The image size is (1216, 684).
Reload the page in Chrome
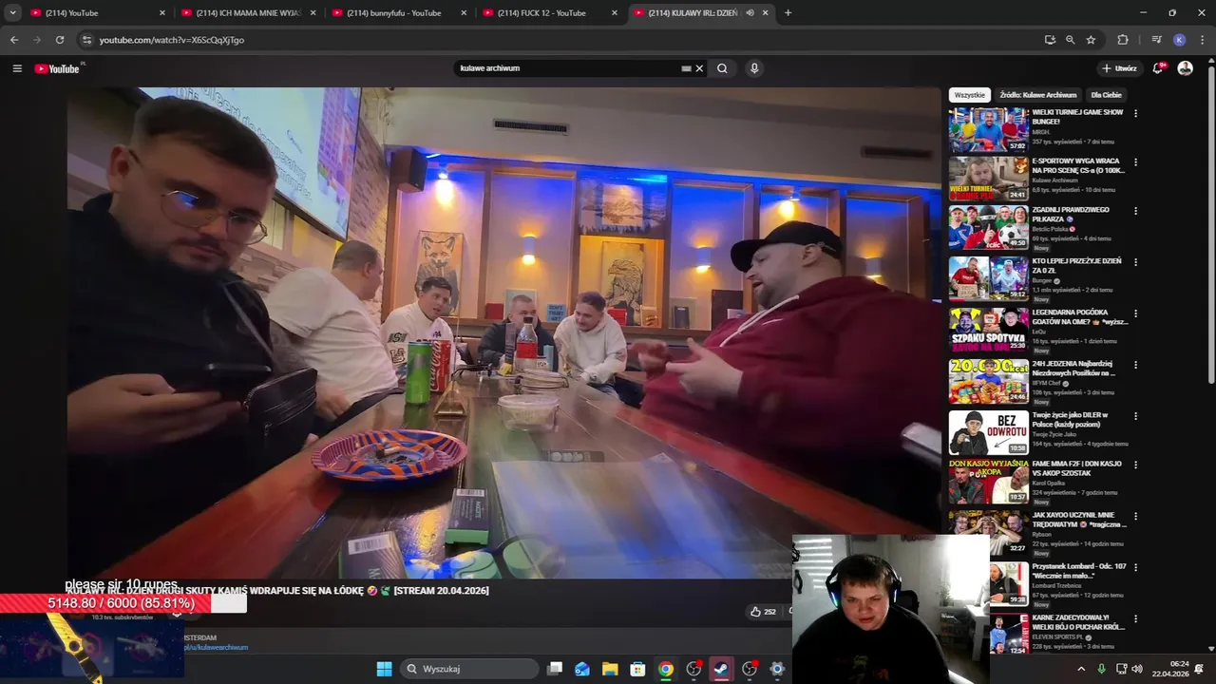tap(60, 40)
